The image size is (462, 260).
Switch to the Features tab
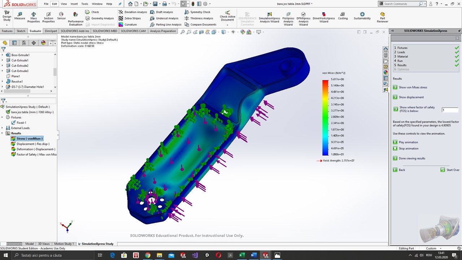click(7, 31)
